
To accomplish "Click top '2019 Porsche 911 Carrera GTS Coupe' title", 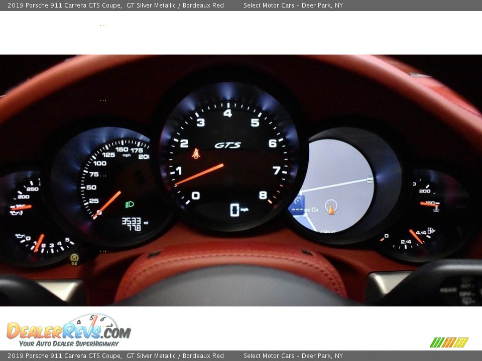I will [x=65, y=5].
